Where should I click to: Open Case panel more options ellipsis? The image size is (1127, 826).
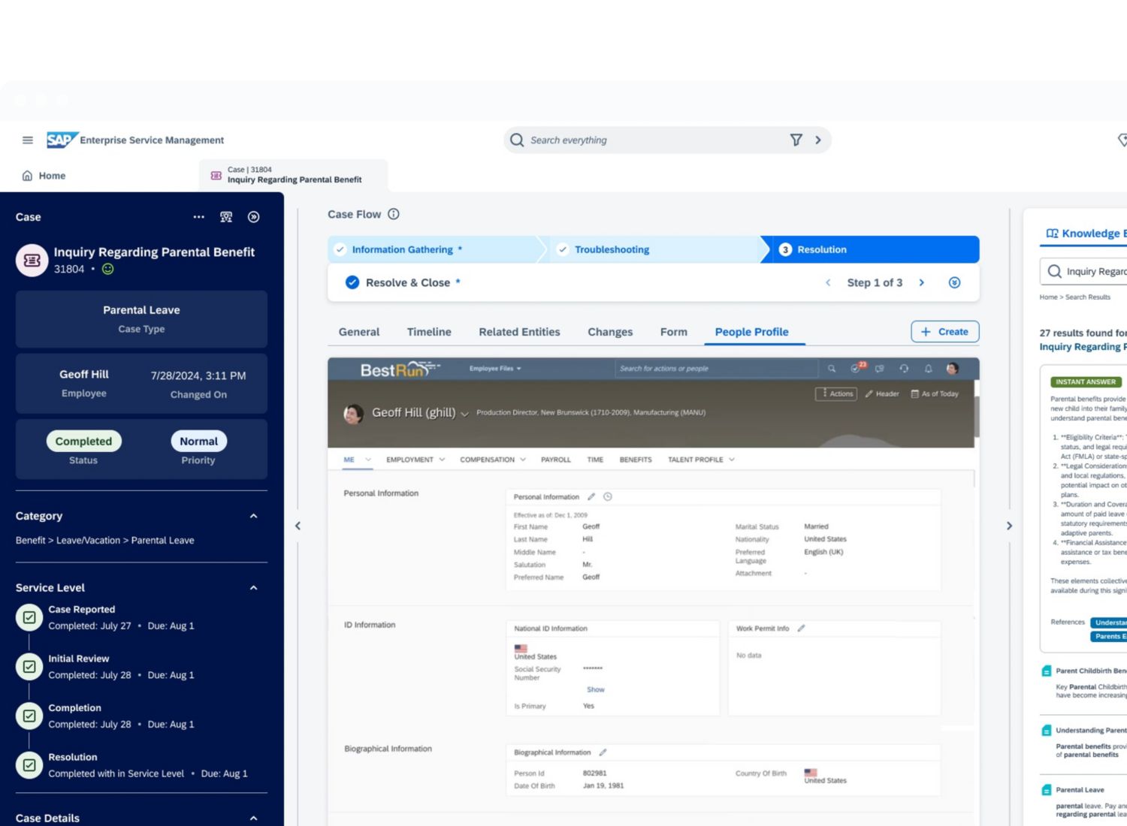coord(198,217)
